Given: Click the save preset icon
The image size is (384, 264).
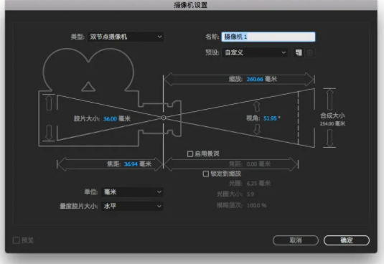Looking at the screenshot, I should point(299,52).
